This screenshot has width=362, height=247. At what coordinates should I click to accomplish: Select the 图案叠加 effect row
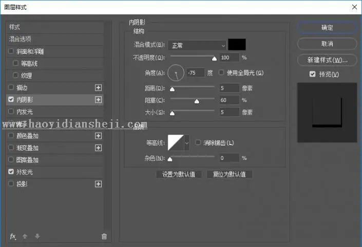pyautogui.click(x=55, y=160)
